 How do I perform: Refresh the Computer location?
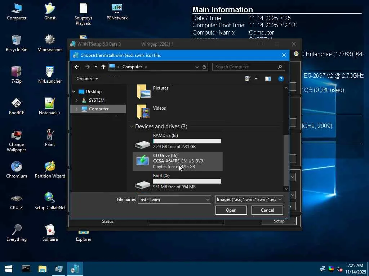tap(204, 67)
